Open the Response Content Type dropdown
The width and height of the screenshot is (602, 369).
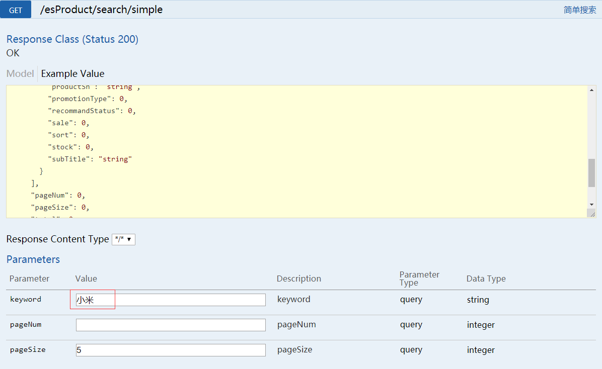point(123,239)
